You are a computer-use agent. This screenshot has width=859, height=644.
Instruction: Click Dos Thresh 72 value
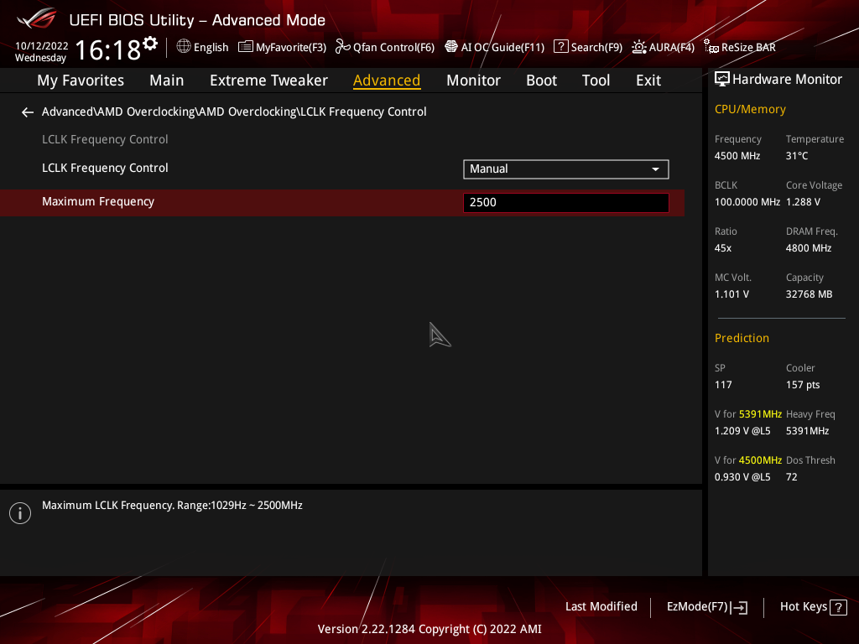(x=791, y=477)
